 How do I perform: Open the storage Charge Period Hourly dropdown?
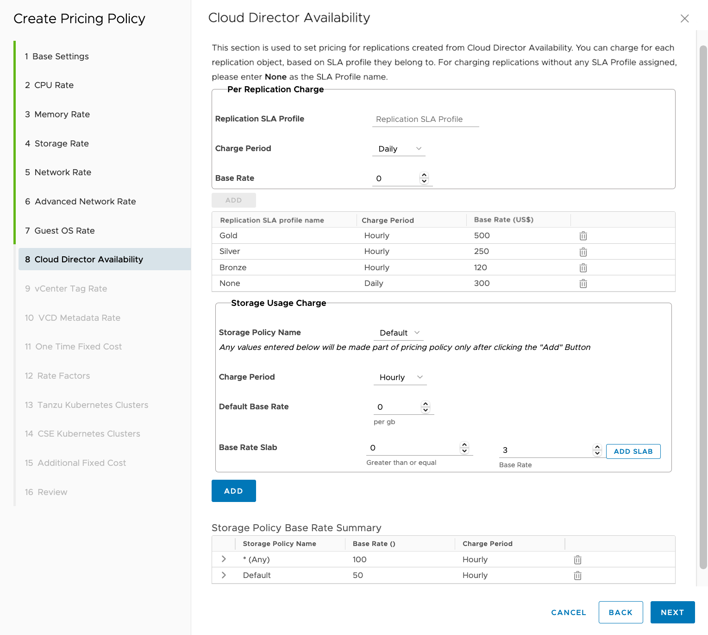pos(401,377)
